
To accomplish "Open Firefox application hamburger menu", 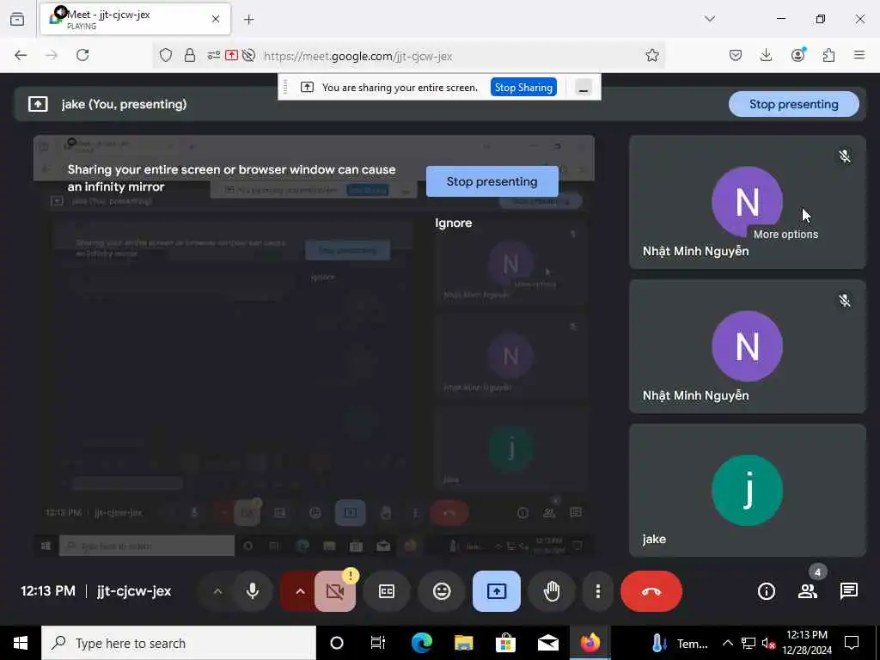I will coord(859,55).
